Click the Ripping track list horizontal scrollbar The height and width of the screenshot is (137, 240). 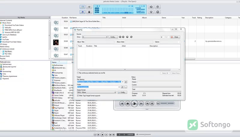[125, 69]
